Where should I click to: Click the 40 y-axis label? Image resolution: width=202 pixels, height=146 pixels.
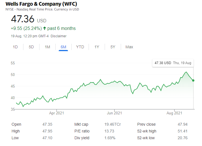(x=13, y=98)
